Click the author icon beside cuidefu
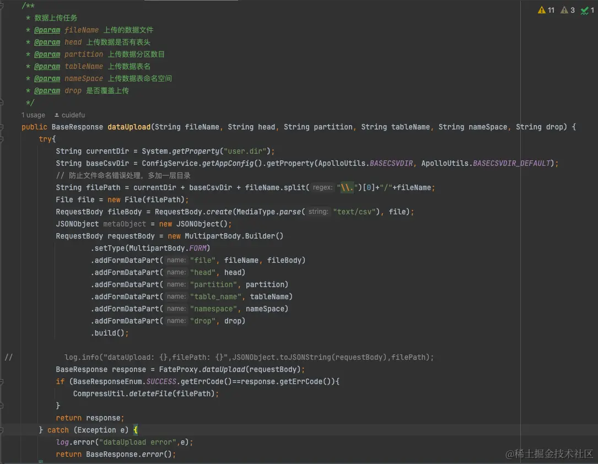 (x=57, y=115)
